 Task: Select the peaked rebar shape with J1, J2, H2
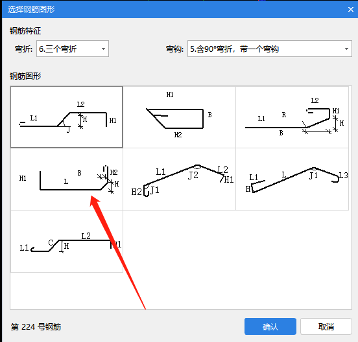[x=179, y=179]
